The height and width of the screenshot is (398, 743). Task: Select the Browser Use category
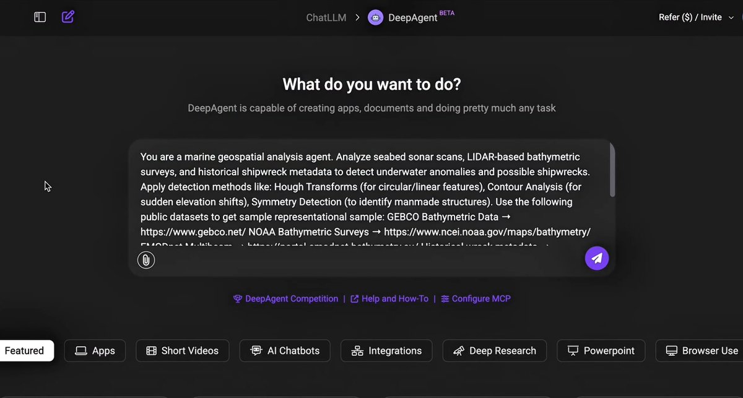pos(702,350)
